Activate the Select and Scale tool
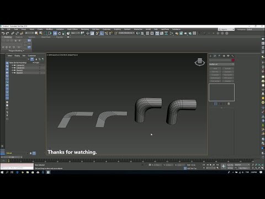This screenshot has height=199, width=265. [x=64, y=33]
